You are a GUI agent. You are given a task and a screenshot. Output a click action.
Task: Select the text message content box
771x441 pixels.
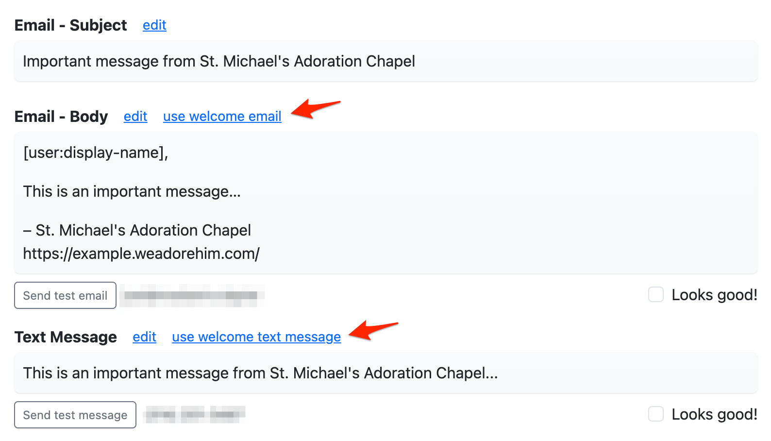[x=385, y=373]
